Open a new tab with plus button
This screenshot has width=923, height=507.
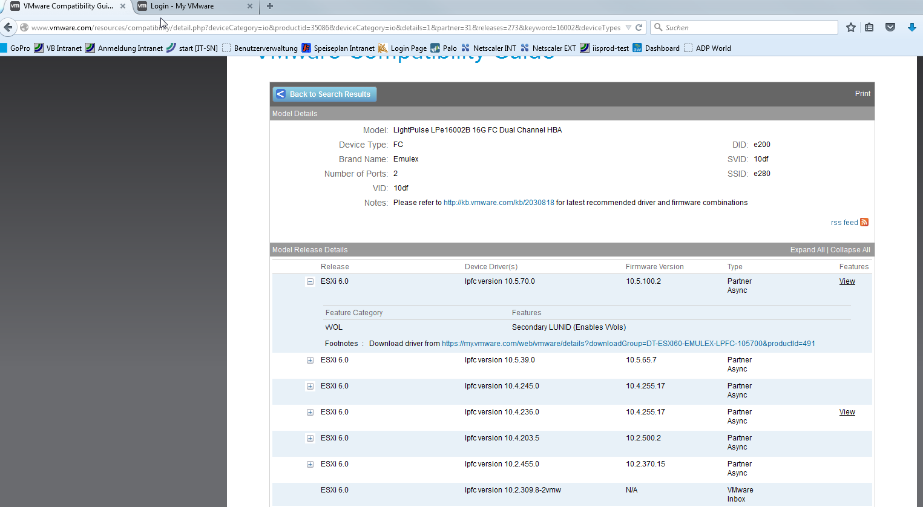pyautogui.click(x=270, y=6)
